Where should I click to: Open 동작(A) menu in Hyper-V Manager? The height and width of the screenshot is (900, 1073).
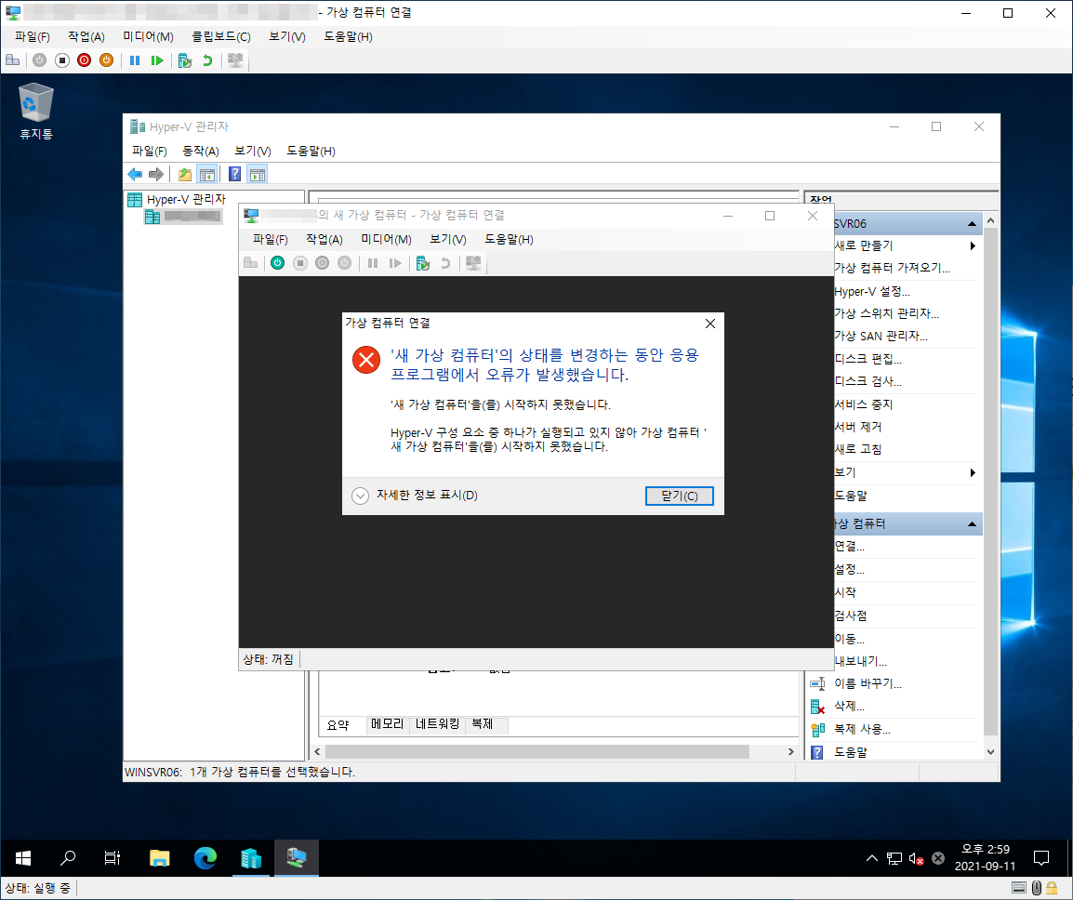(201, 152)
